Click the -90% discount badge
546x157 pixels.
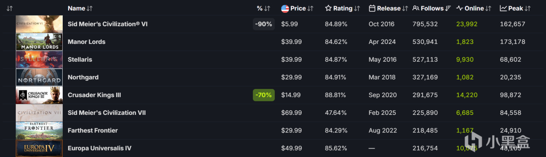tap(264, 24)
